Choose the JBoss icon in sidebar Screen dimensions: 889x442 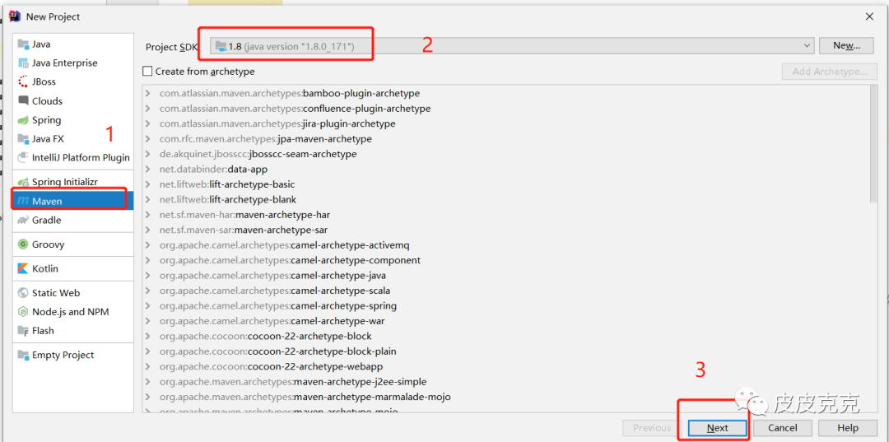pos(23,81)
